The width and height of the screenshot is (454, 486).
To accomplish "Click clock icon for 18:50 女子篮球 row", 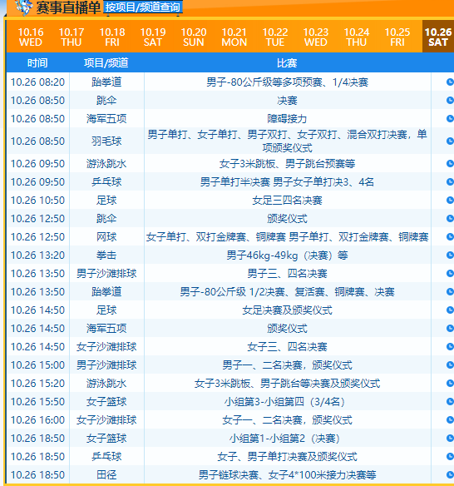I will 450,438.
